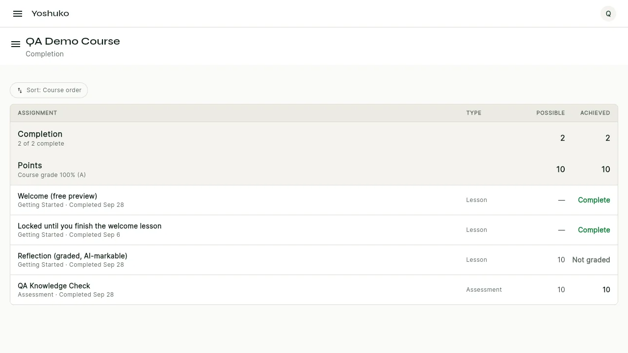Click "Assessment · Completed Sep 28" subtitle
The width and height of the screenshot is (628, 353).
(66, 295)
